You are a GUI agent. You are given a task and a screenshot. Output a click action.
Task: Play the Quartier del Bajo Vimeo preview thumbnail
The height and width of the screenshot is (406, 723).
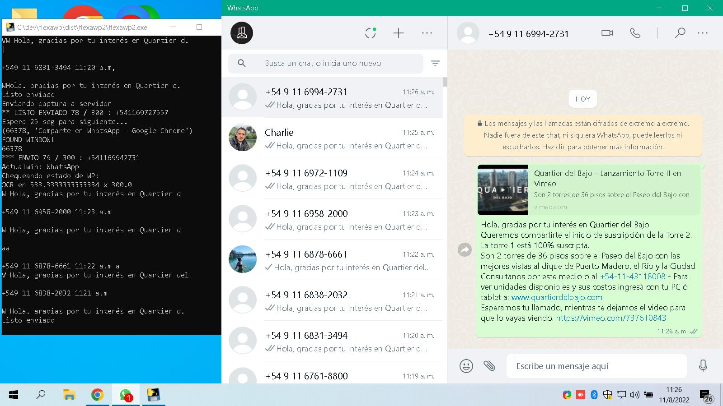(503, 190)
